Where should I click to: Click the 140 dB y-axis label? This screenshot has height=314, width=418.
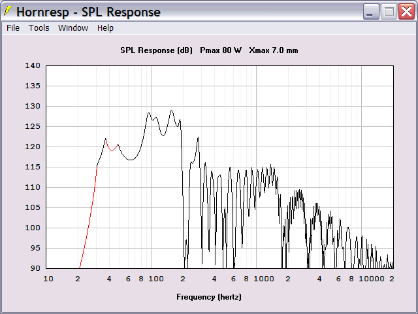[x=33, y=65]
